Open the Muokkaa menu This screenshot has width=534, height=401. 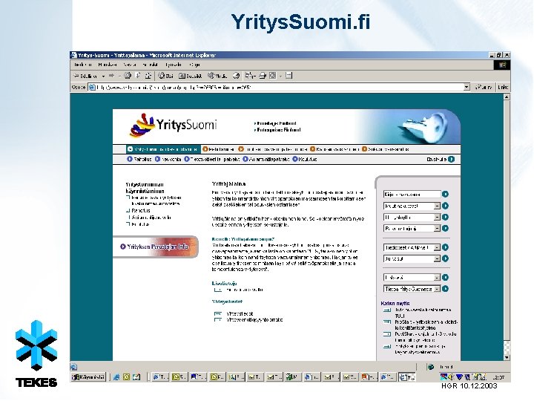[x=108, y=65]
